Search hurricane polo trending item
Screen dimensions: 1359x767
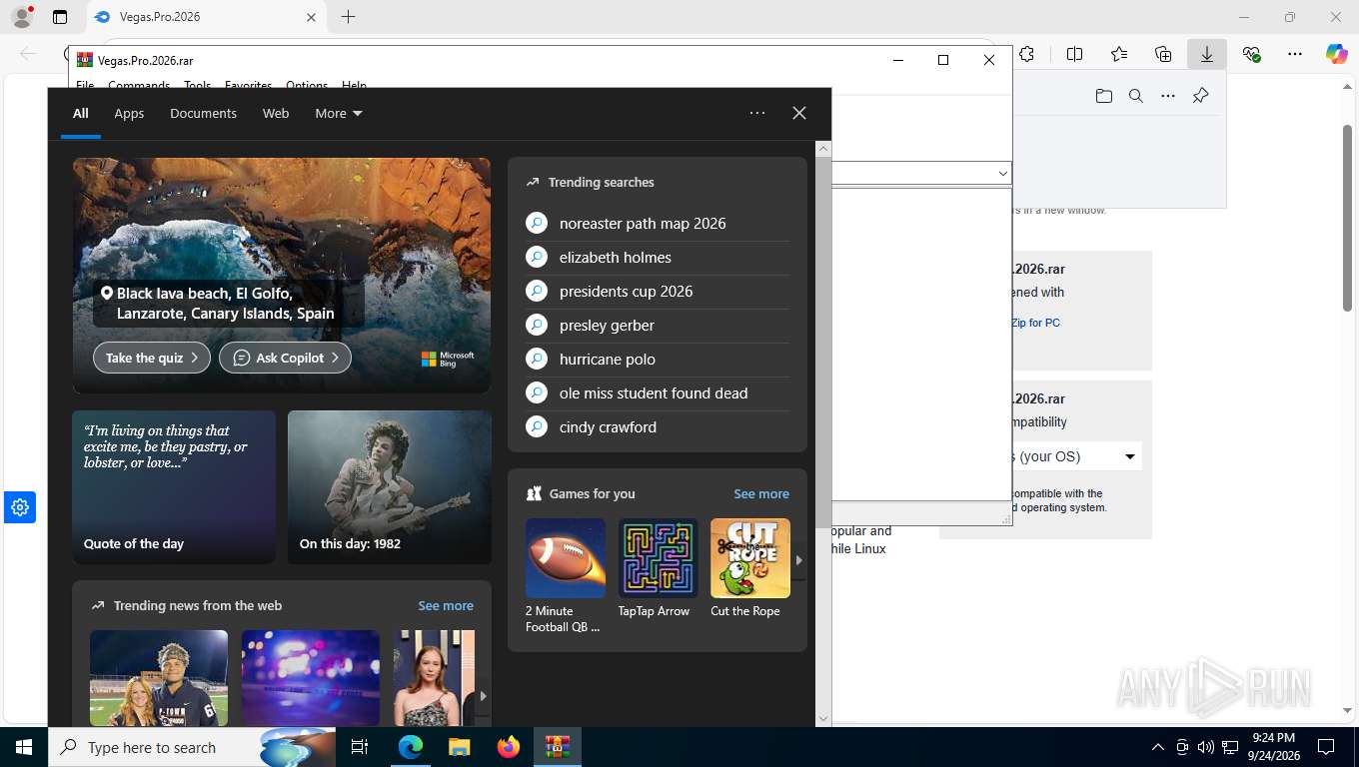tap(658, 360)
